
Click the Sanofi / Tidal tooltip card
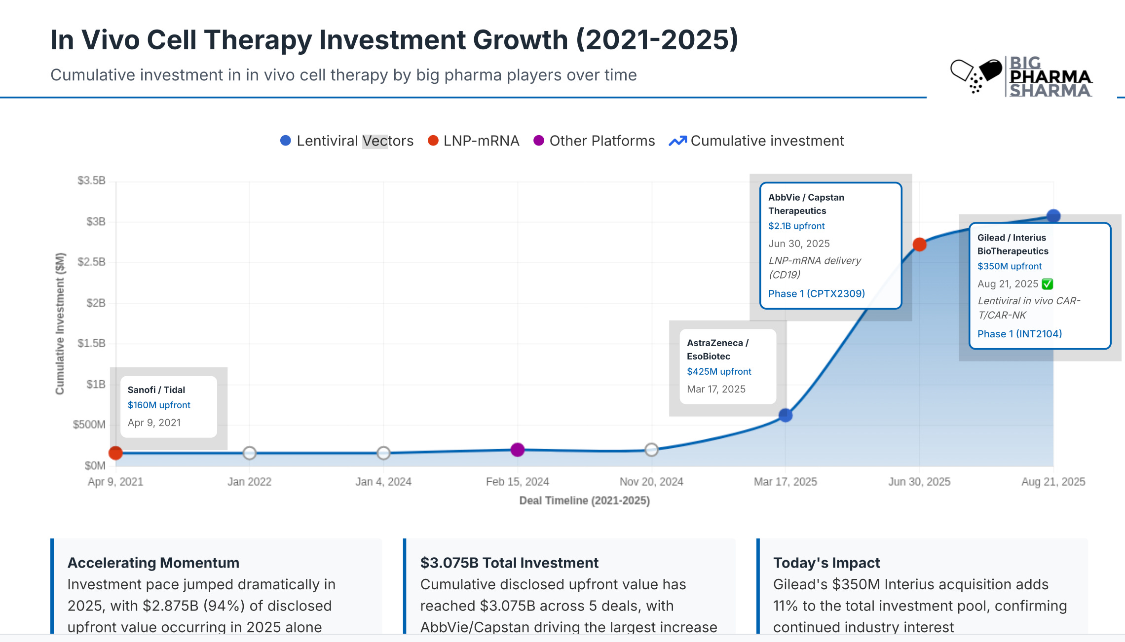click(x=168, y=406)
